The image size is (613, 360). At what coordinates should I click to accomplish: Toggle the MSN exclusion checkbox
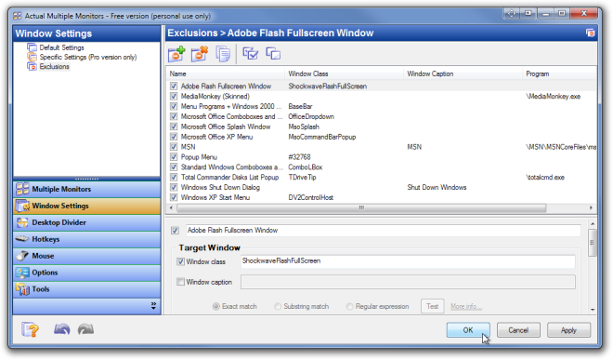tap(174, 147)
